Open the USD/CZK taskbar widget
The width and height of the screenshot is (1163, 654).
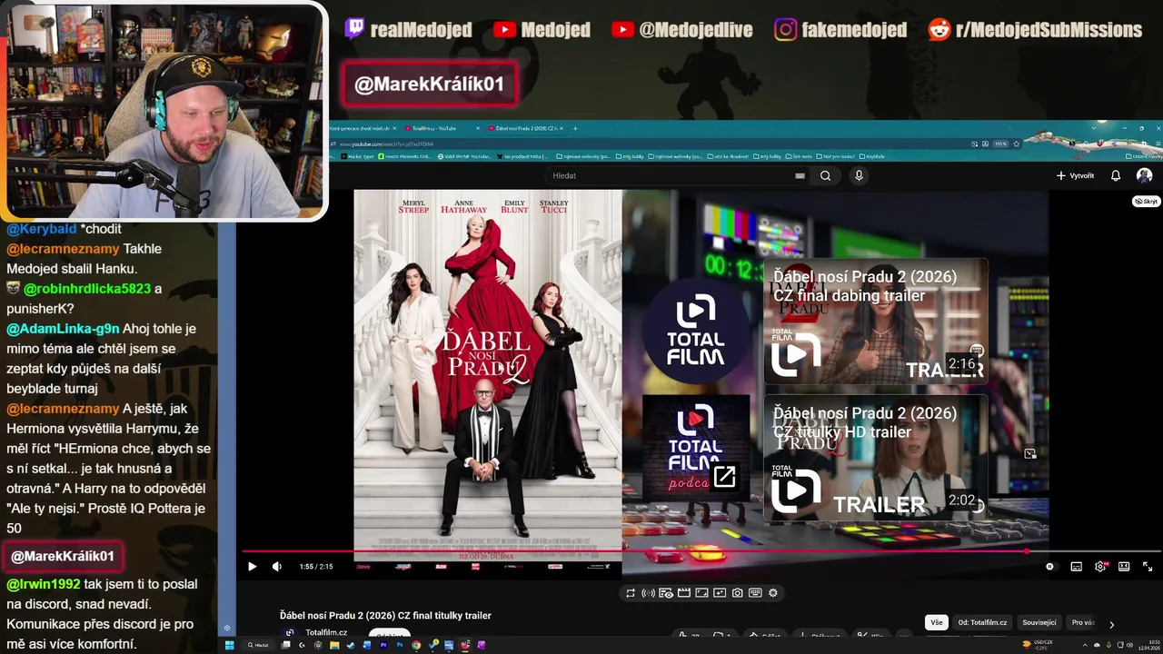pyautogui.click(x=1038, y=645)
